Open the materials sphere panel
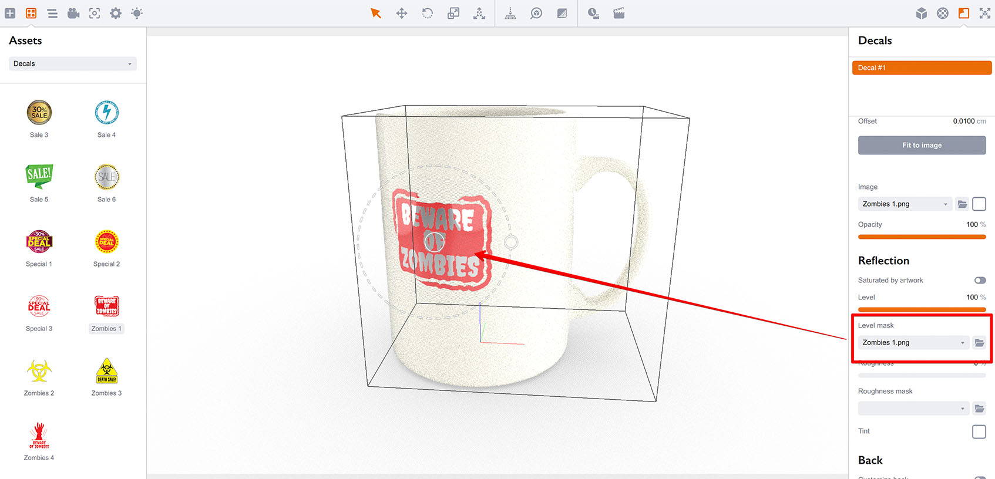995x479 pixels. (943, 13)
